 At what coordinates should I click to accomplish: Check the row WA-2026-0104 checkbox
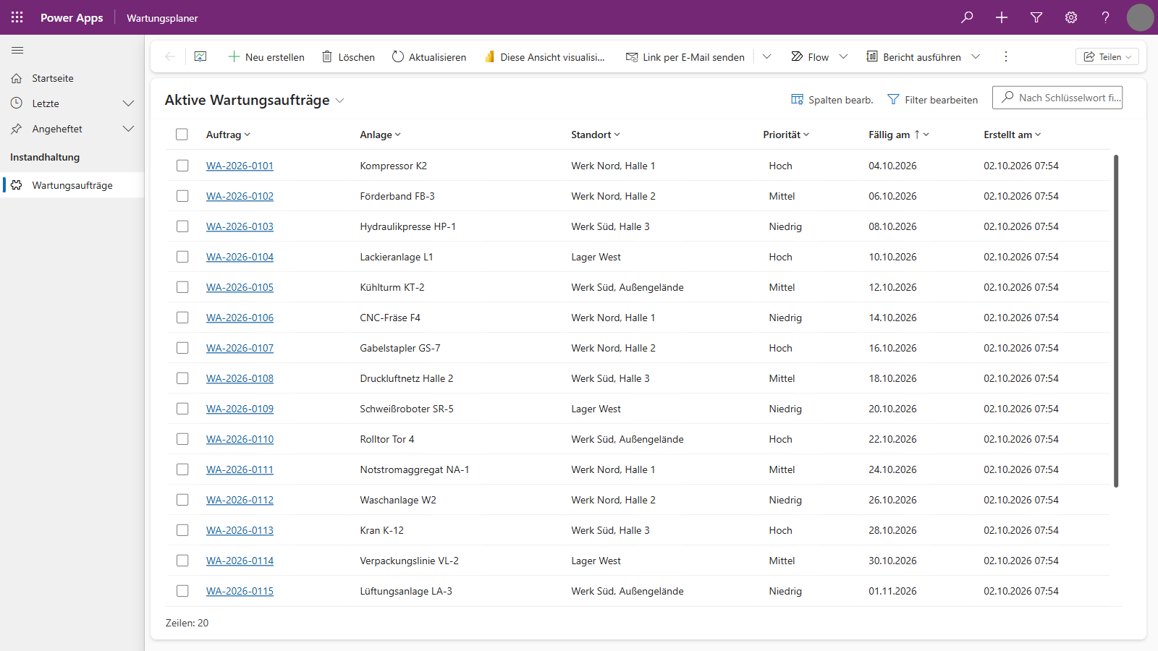pyautogui.click(x=182, y=257)
